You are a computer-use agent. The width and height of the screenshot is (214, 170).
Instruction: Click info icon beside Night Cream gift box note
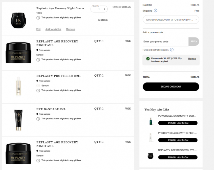[38, 18]
